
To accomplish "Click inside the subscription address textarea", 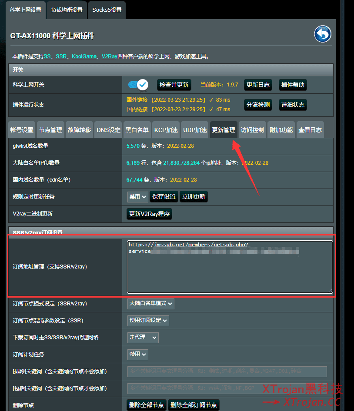I will click(x=230, y=267).
